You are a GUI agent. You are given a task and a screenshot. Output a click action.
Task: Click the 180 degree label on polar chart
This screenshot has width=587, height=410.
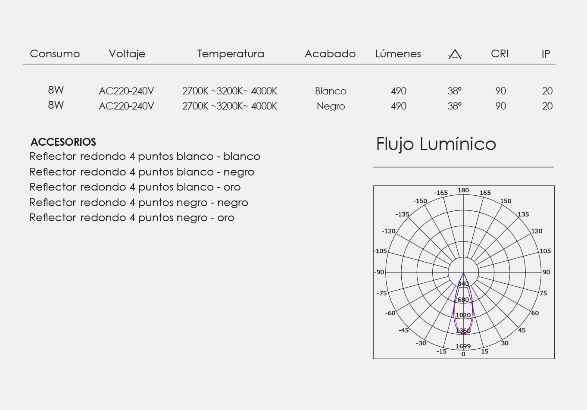(x=463, y=190)
